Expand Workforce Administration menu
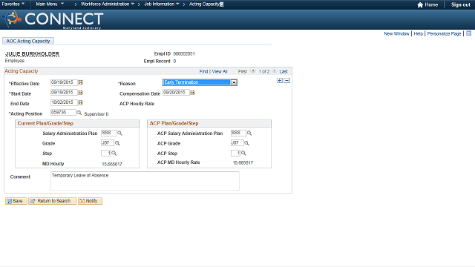 coord(108,4)
